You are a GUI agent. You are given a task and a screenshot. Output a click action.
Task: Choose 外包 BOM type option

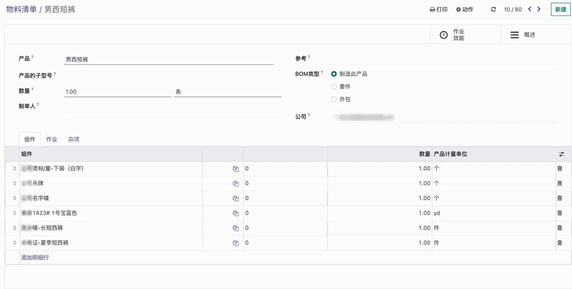point(334,99)
